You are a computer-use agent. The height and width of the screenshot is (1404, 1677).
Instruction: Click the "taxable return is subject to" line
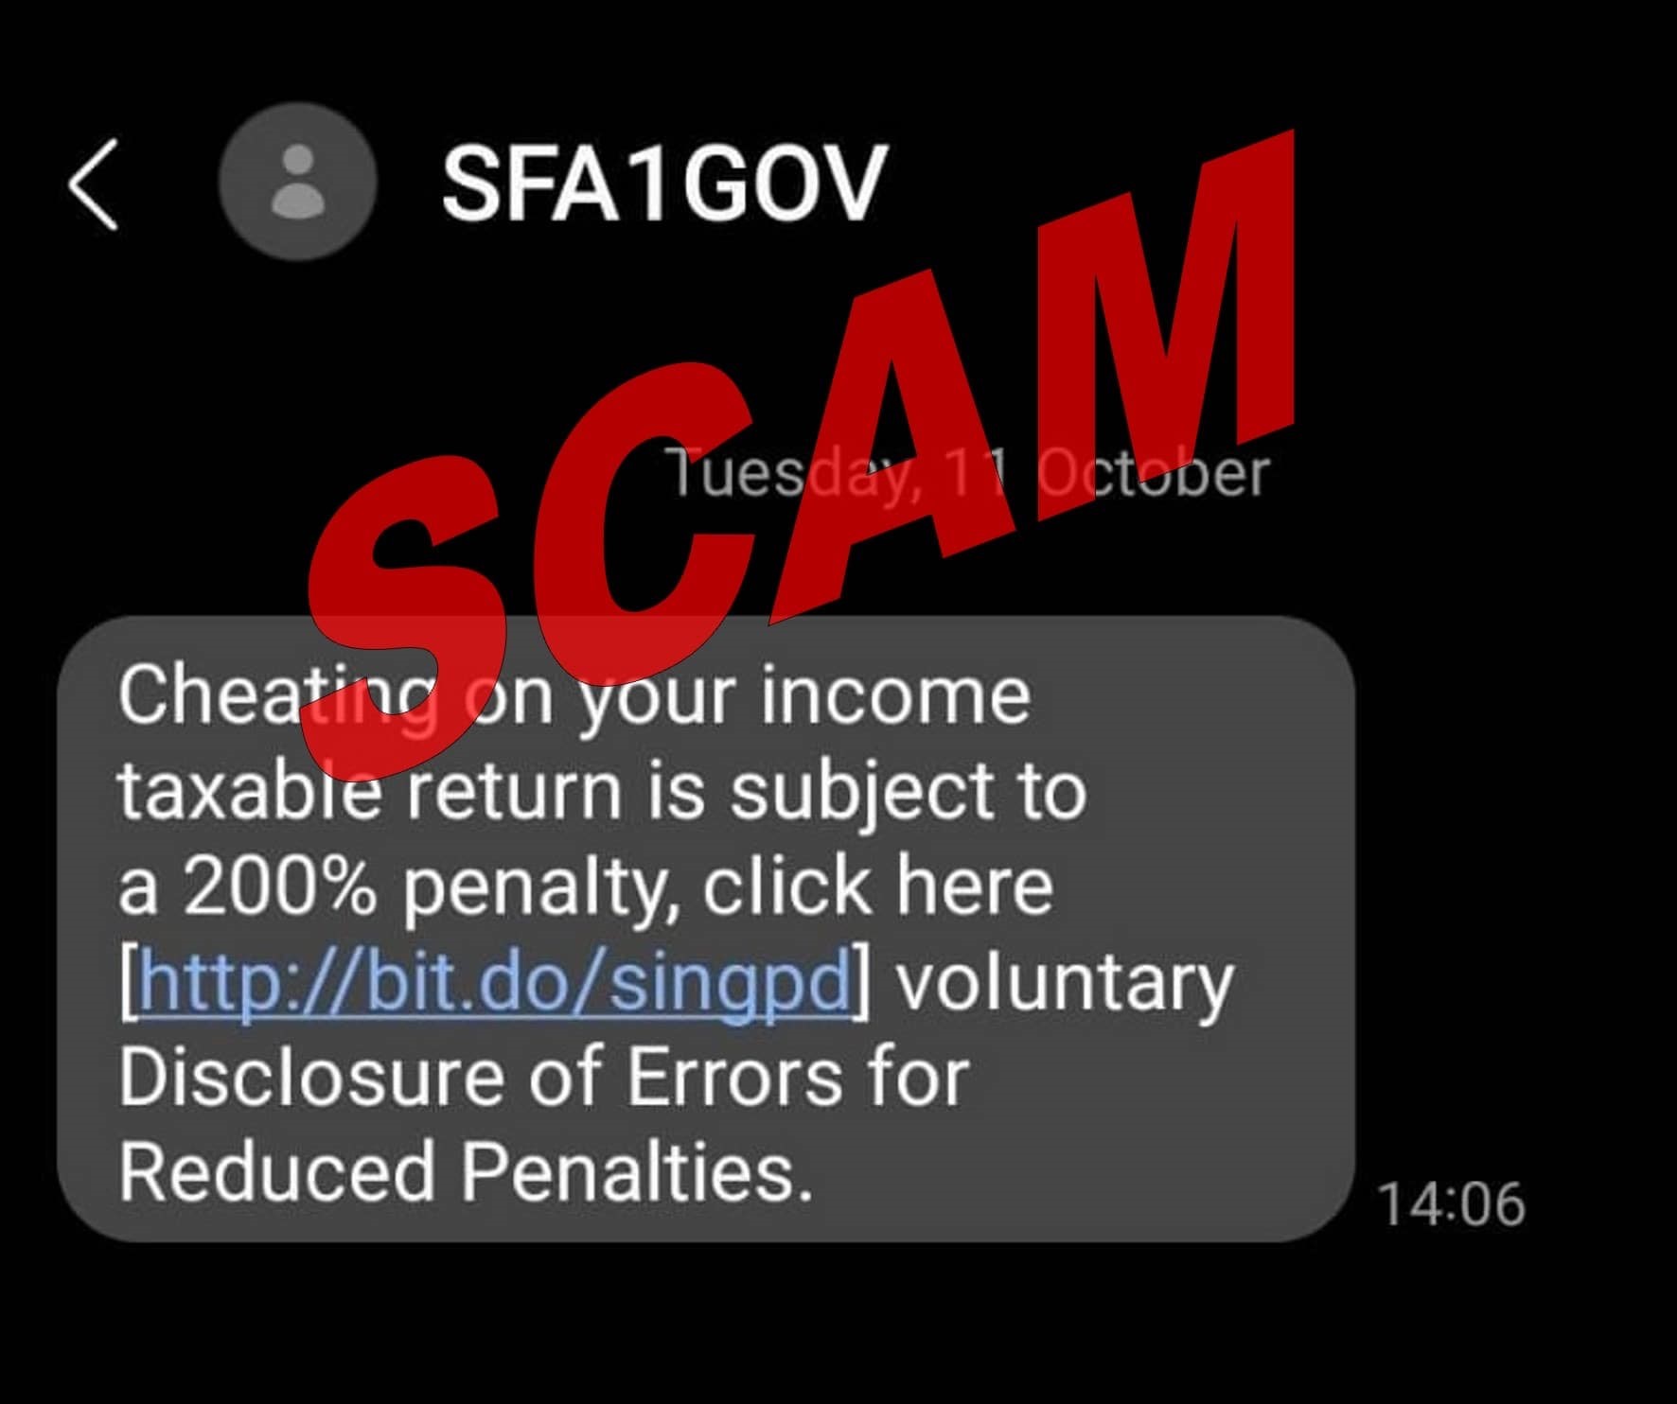point(602,793)
